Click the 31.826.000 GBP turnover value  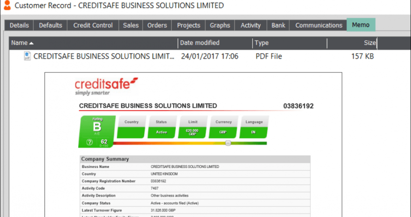tap(163, 211)
